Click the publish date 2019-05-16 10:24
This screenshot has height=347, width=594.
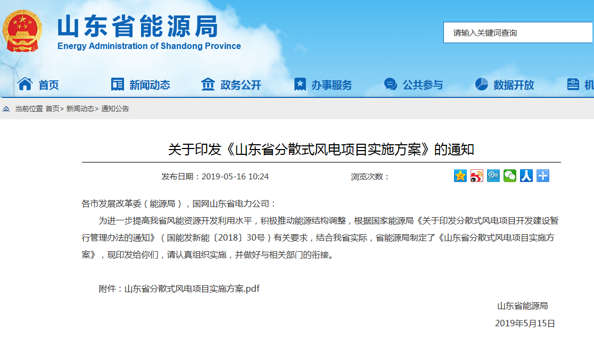click(x=235, y=177)
